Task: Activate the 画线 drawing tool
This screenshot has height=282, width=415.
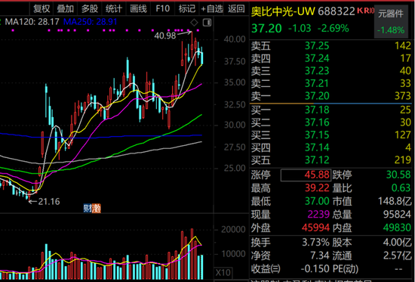Action: click(x=138, y=9)
